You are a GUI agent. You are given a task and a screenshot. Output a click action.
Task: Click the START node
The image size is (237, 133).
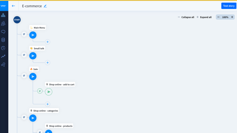point(17,20)
